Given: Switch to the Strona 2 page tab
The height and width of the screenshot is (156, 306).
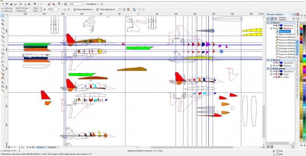Looking at the screenshot, I should tap(52, 147).
